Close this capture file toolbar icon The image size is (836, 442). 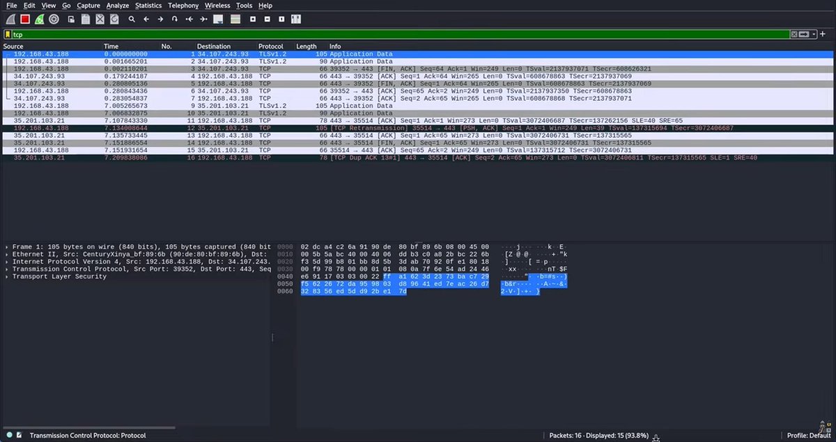coord(100,19)
